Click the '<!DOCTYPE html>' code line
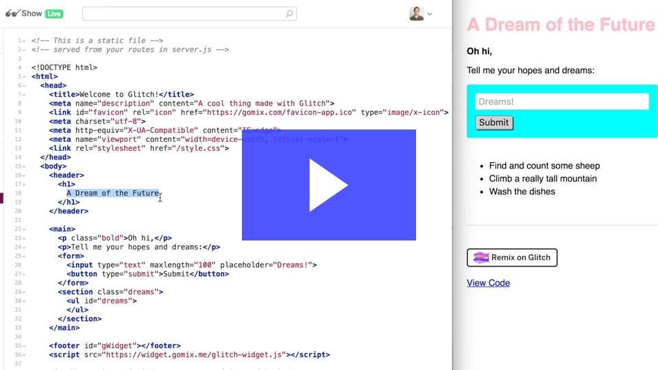The height and width of the screenshot is (370, 658). pyautogui.click(x=64, y=68)
